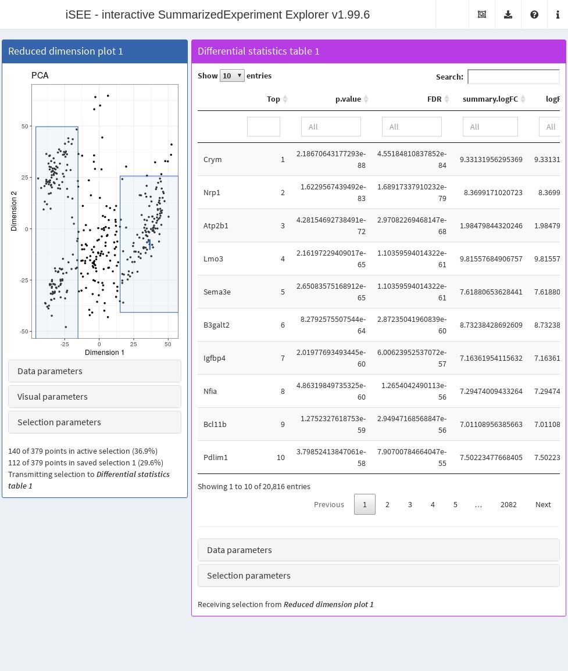Click 'Receiving selection from' status line

[285, 604]
